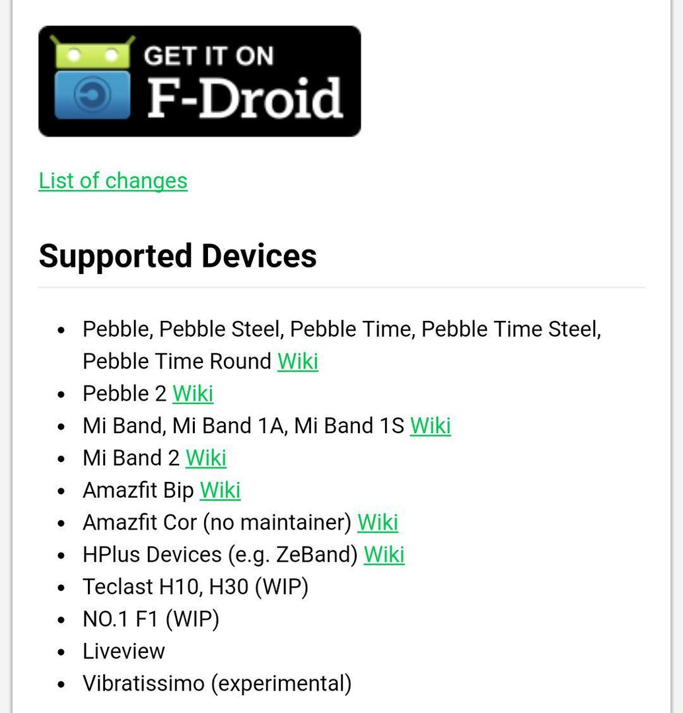Click the Teclast H10, H30 (WIP) entry

pos(196,587)
